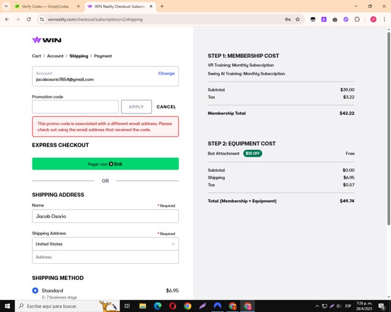The height and width of the screenshot is (312, 391).
Task: Click the Membership Total $42.22 amount
Action: [347, 113]
